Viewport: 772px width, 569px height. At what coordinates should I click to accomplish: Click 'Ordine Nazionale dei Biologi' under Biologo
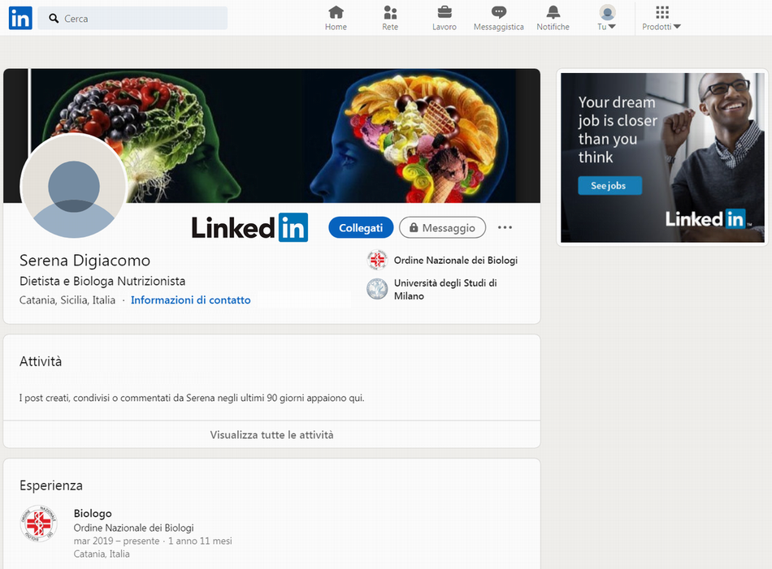point(133,528)
